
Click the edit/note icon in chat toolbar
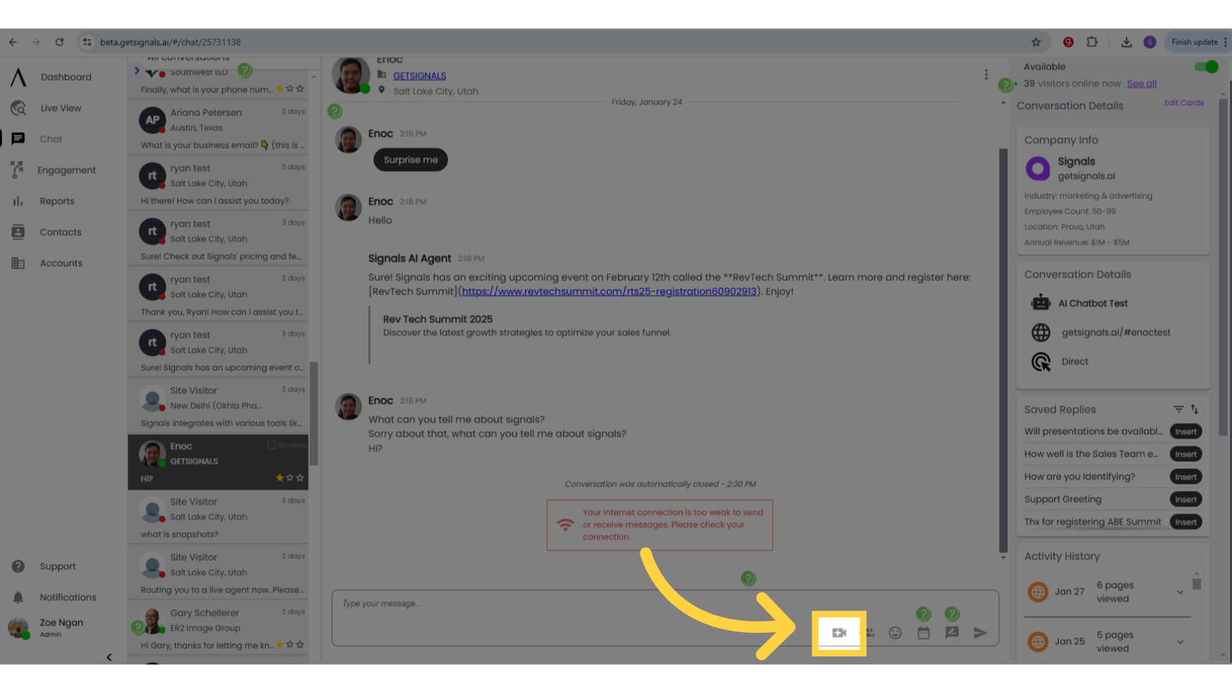tap(952, 633)
